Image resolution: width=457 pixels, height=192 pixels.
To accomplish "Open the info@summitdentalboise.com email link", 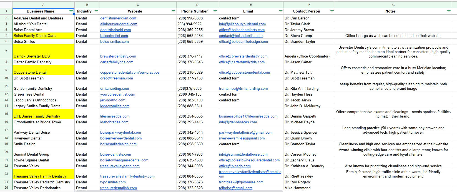I will click(243, 154).
